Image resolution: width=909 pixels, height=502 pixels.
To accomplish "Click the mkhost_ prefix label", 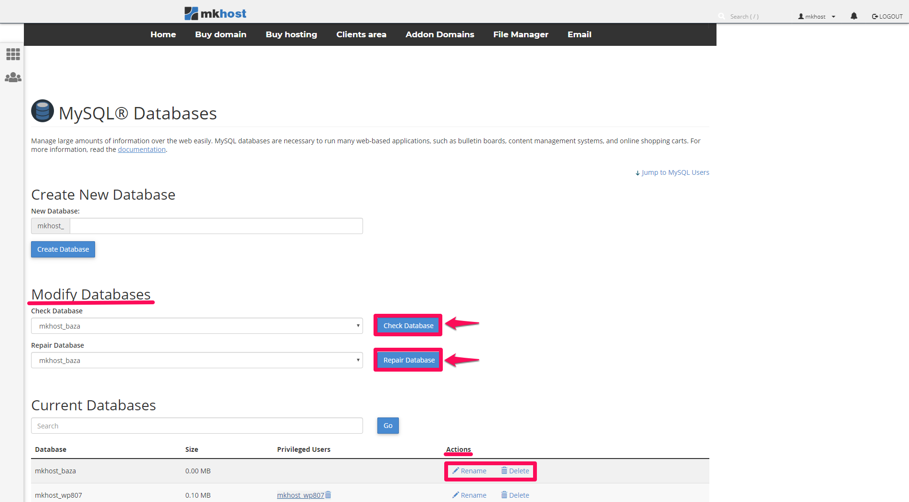I will click(51, 226).
